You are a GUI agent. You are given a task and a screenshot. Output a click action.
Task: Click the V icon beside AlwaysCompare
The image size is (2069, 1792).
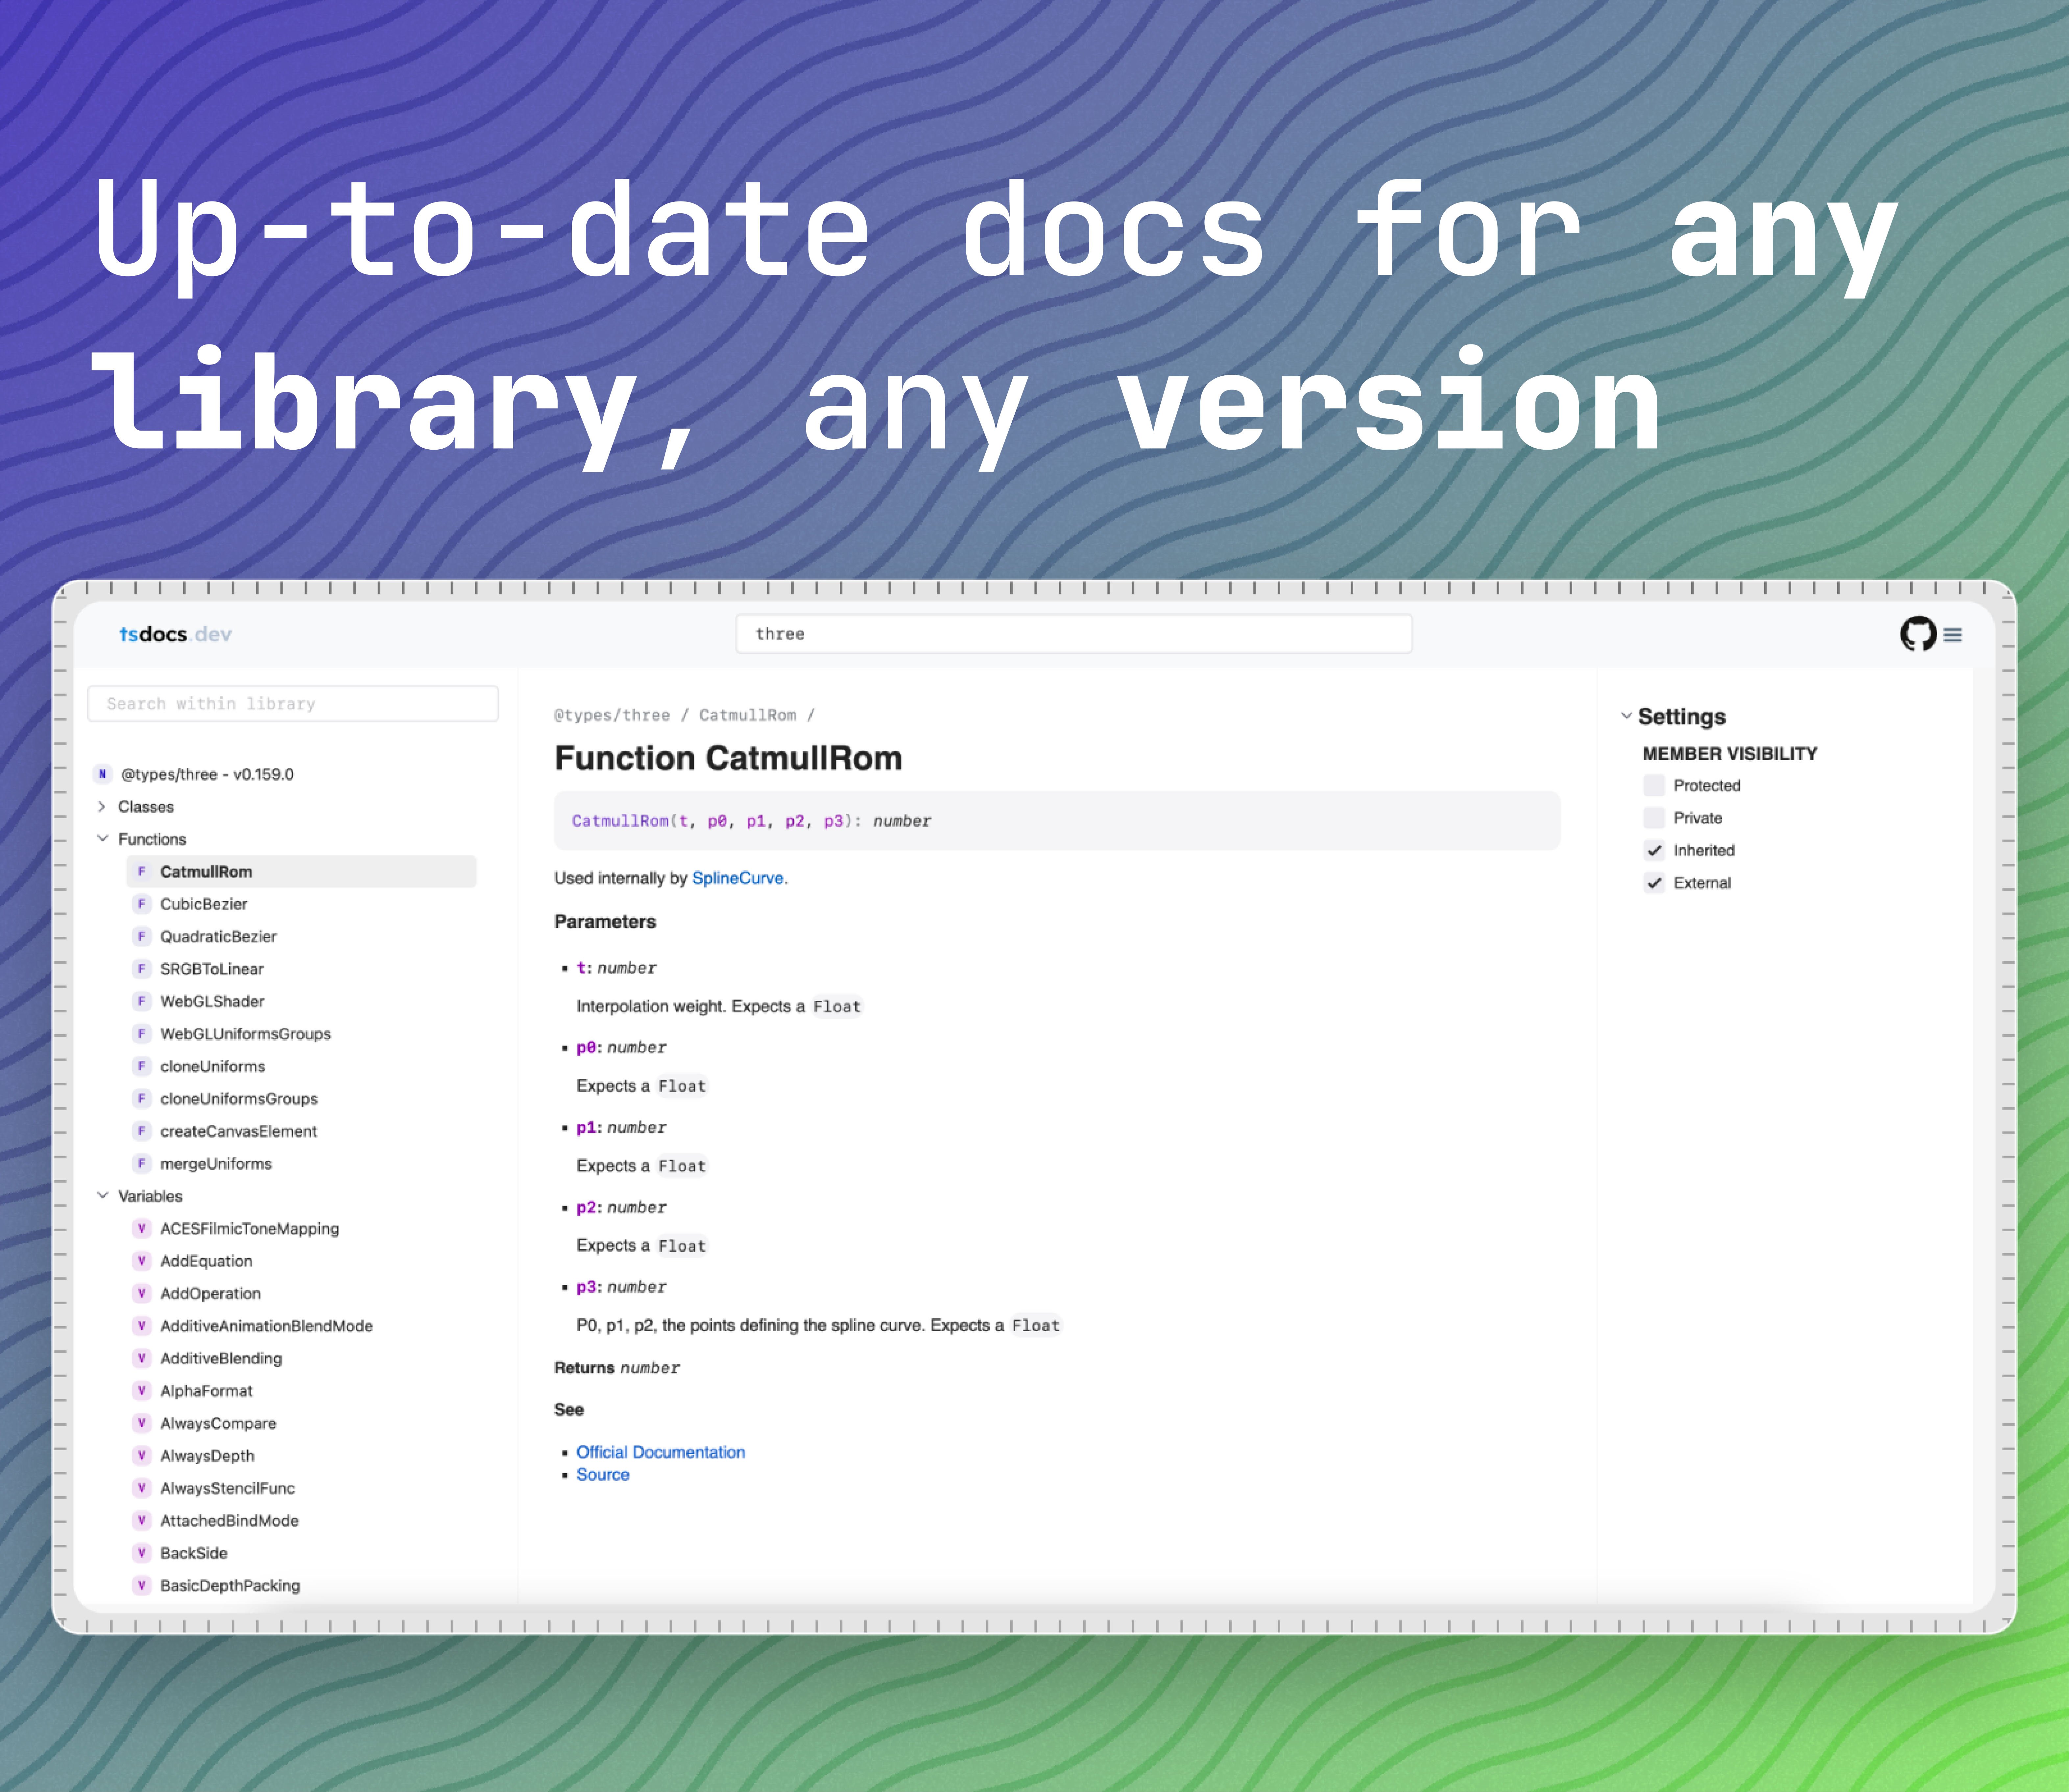(x=142, y=1423)
